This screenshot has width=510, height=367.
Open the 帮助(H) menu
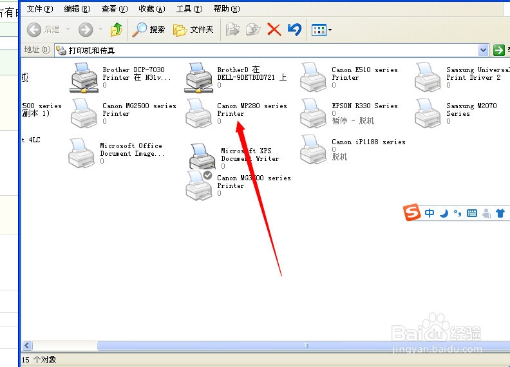pos(227,9)
